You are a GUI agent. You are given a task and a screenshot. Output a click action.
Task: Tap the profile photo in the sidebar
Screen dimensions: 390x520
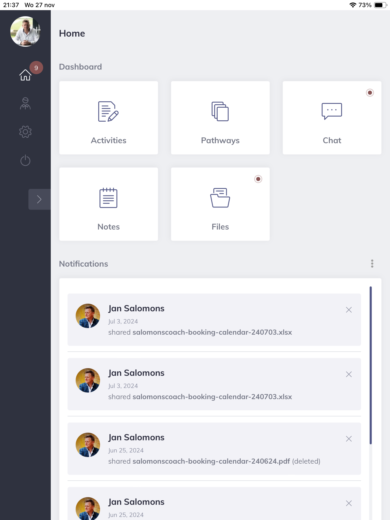coord(25,31)
